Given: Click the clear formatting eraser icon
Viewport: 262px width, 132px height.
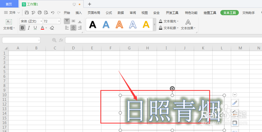Looking at the screenshot, I should click(52, 28).
